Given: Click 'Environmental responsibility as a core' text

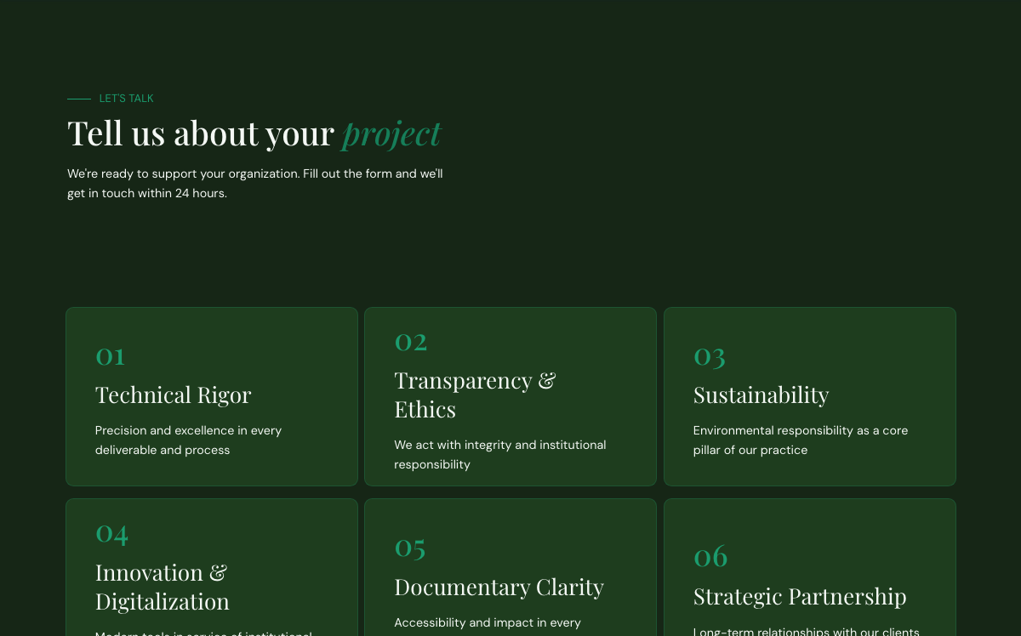Looking at the screenshot, I should [x=801, y=440].
